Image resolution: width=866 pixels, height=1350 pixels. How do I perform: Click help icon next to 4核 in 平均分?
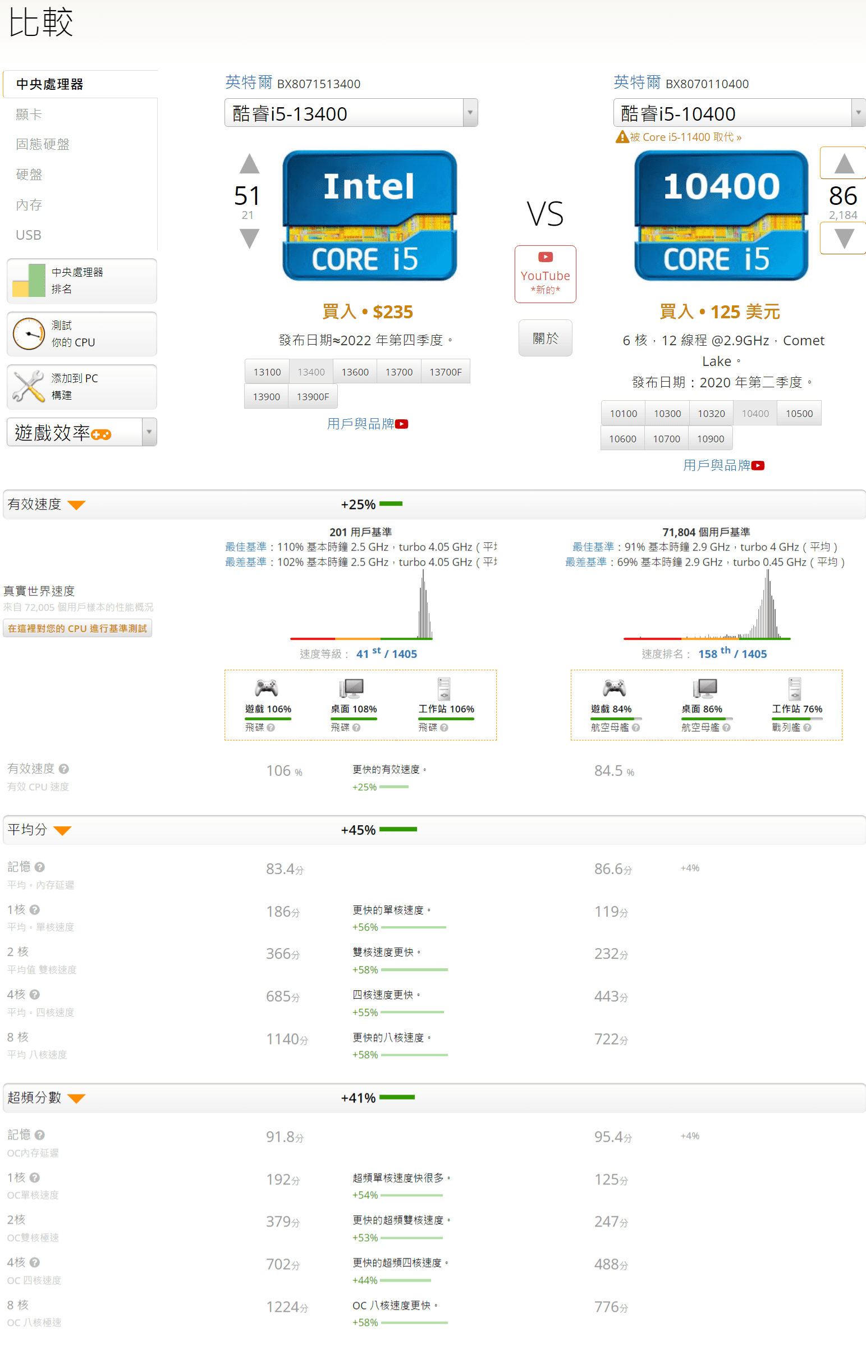tap(34, 994)
